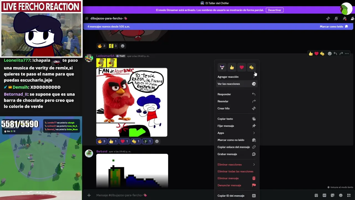Pick the fourth quick emoji in context menu

(251, 67)
